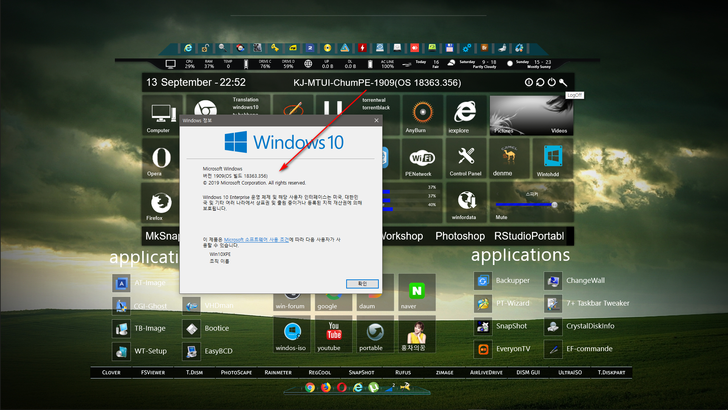
Task: Toggle Mute on the speaker panel
Action: point(501,217)
